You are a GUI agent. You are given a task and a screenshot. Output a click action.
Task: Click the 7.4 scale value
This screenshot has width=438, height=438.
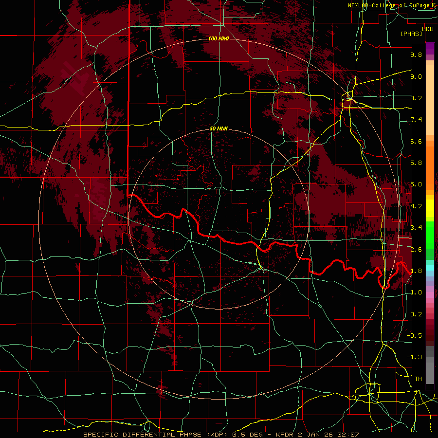[x=416, y=120]
